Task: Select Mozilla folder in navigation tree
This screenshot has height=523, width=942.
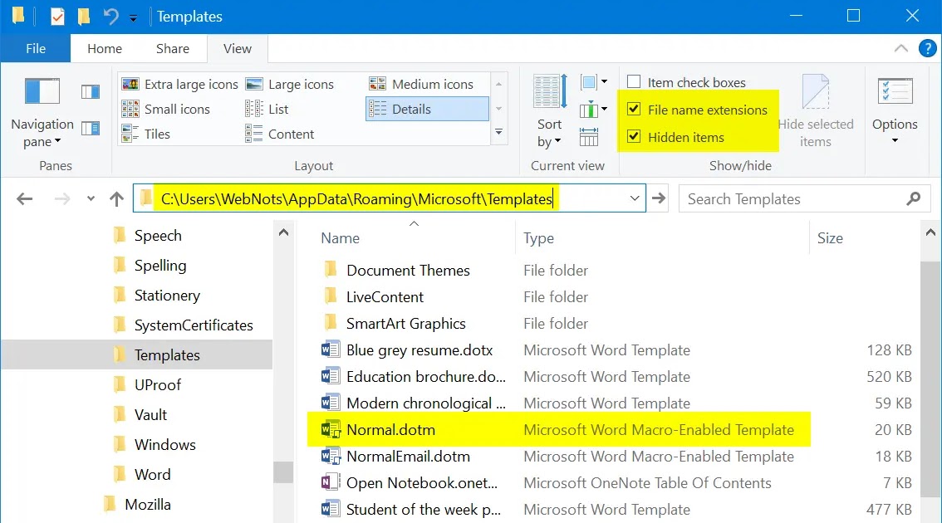Action: click(137, 505)
